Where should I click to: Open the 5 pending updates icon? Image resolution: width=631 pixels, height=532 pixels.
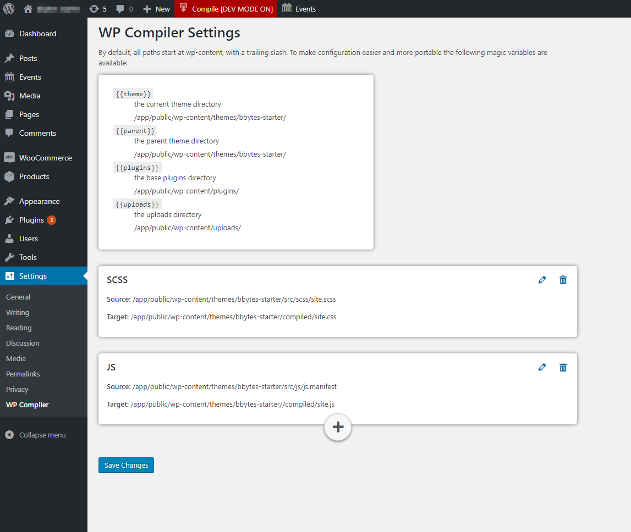98,9
